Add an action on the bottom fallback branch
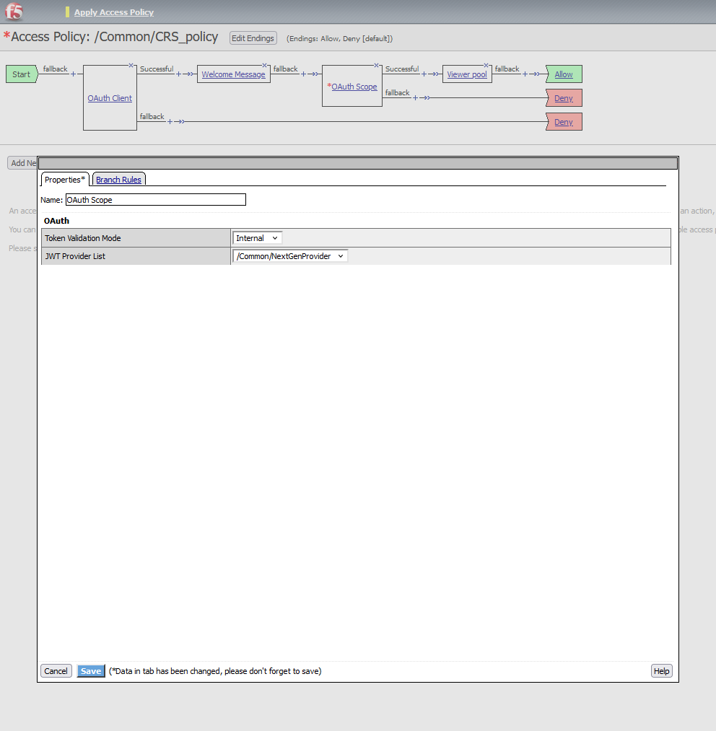 coord(171,122)
